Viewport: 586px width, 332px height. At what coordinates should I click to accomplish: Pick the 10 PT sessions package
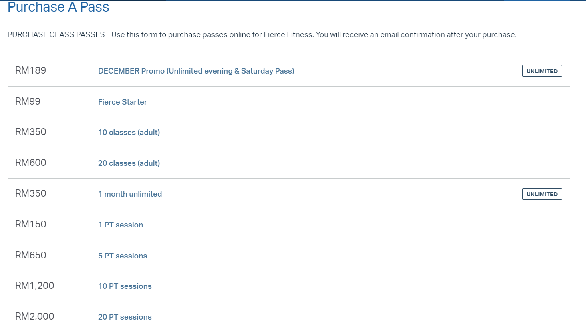[x=125, y=286]
